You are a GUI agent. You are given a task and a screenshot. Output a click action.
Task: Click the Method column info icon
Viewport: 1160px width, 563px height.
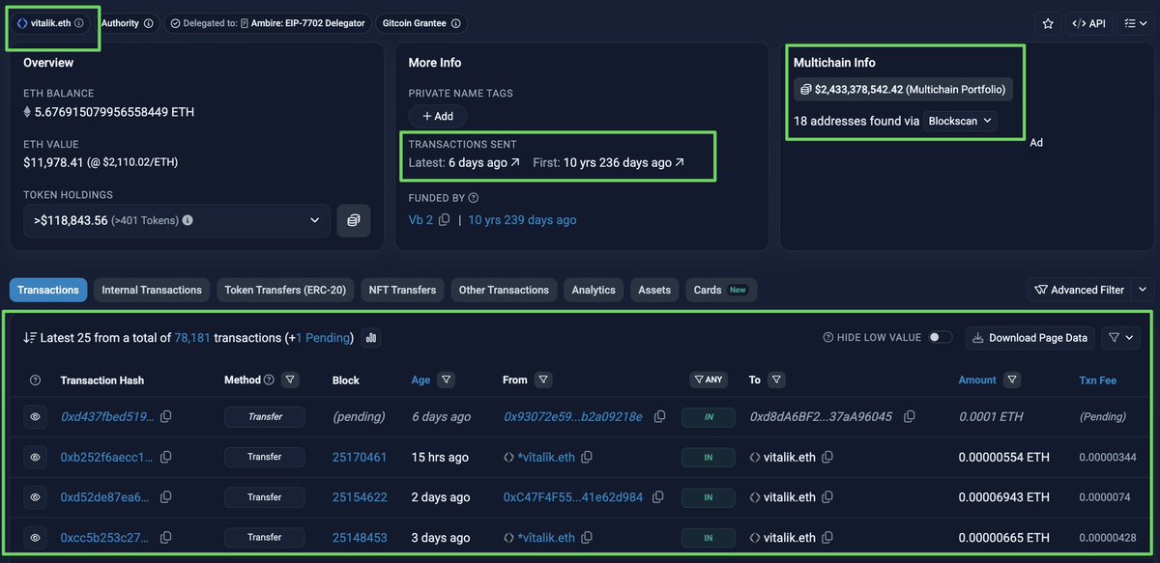(269, 380)
